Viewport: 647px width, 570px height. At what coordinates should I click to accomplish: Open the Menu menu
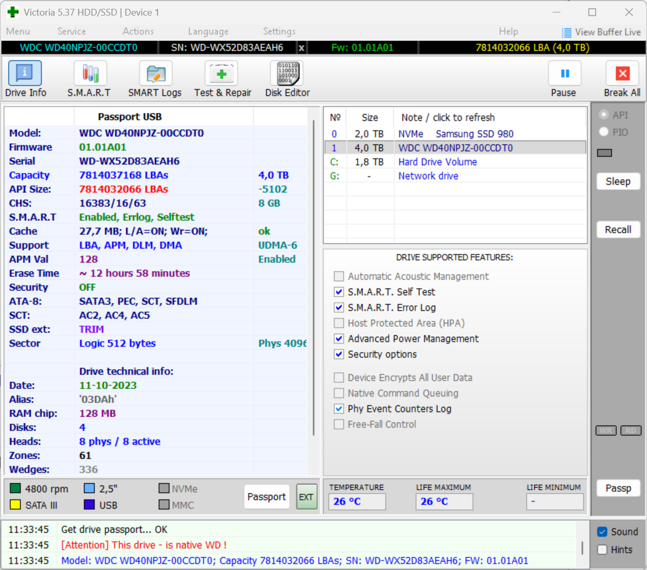coord(18,31)
